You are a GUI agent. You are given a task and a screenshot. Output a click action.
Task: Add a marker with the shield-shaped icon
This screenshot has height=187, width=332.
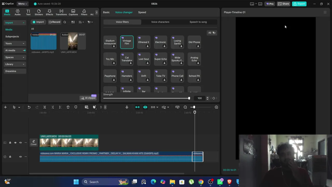click(76, 107)
